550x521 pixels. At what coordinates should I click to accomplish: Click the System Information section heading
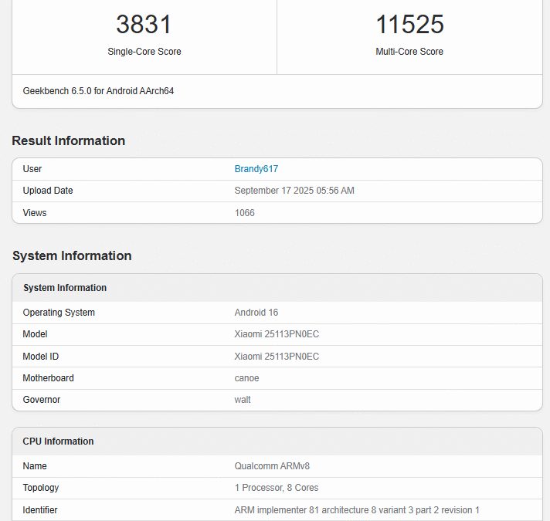[72, 255]
